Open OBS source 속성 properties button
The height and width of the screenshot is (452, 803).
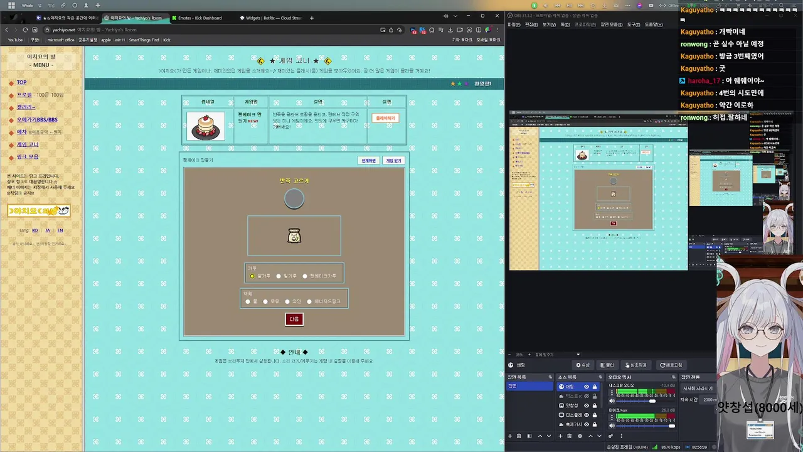pyautogui.click(x=583, y=365)
